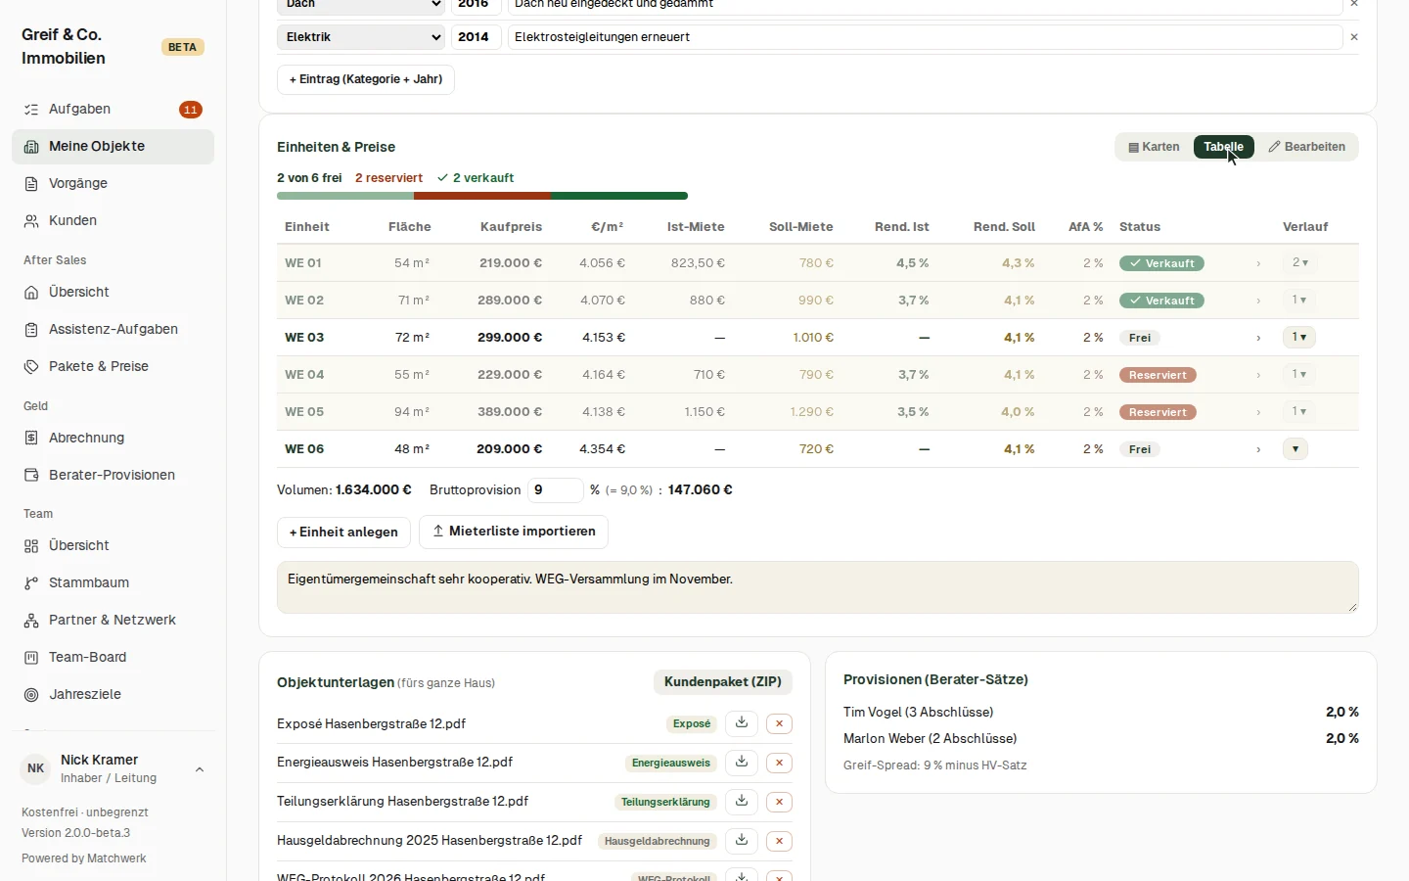Go to Vorgänge in the sidebar

tap(113, 184)
